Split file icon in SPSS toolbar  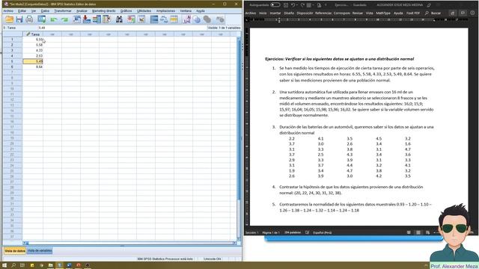[154, 19]
